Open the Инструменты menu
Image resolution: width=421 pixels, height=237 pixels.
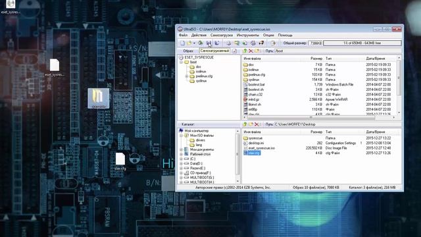coord(248,35)
